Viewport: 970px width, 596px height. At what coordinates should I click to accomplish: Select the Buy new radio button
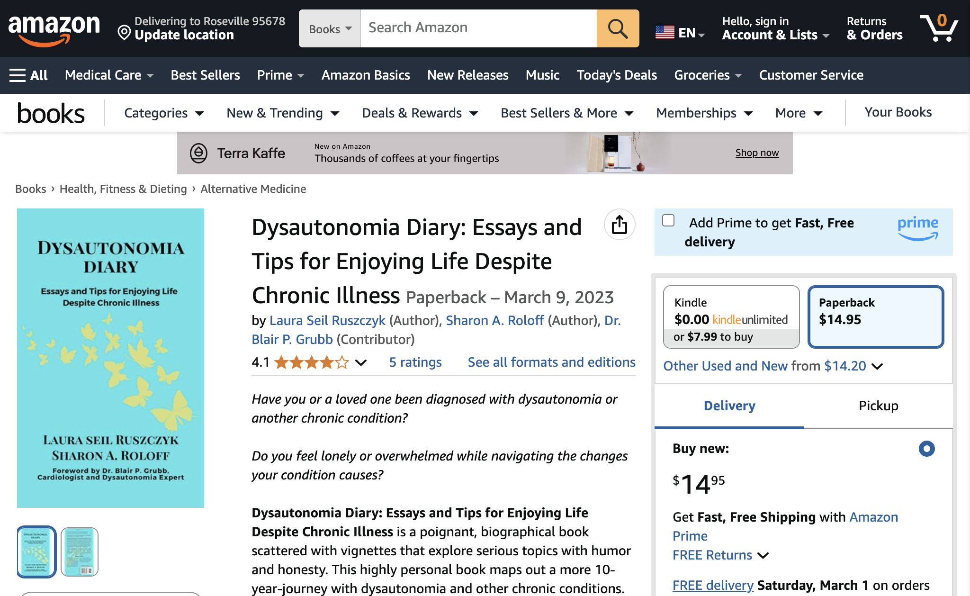coord(927,449)
